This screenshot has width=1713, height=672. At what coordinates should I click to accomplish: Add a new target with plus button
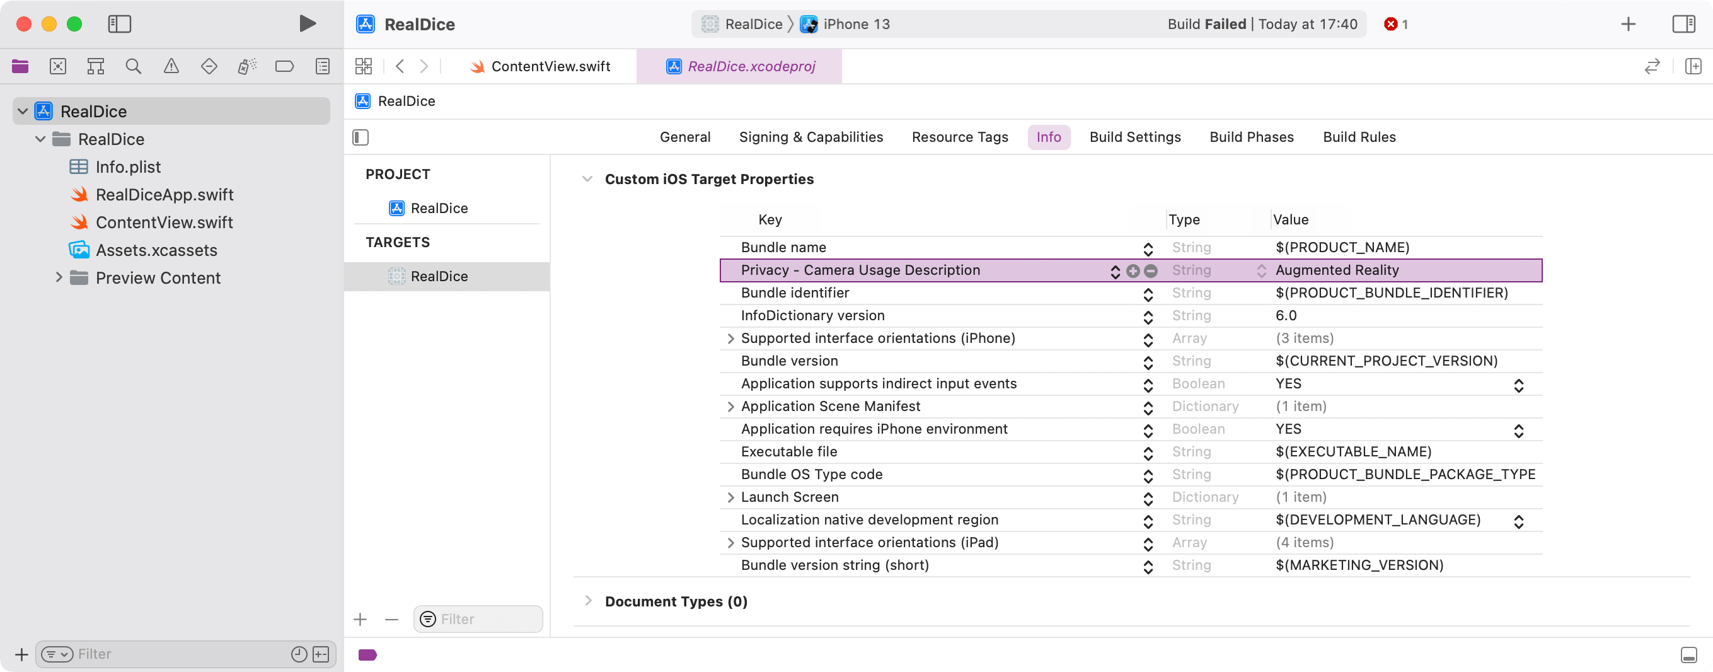[360, 620]
